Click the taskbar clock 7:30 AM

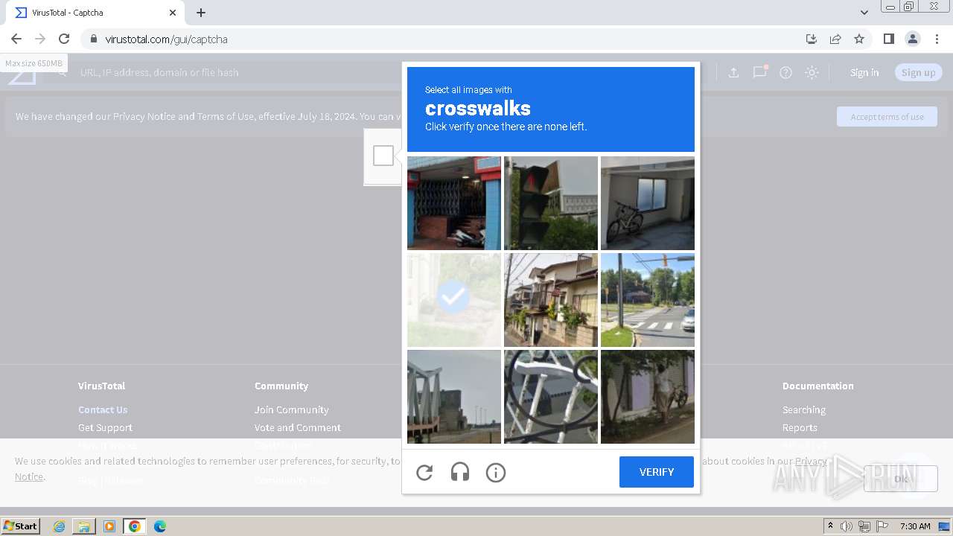915,526
